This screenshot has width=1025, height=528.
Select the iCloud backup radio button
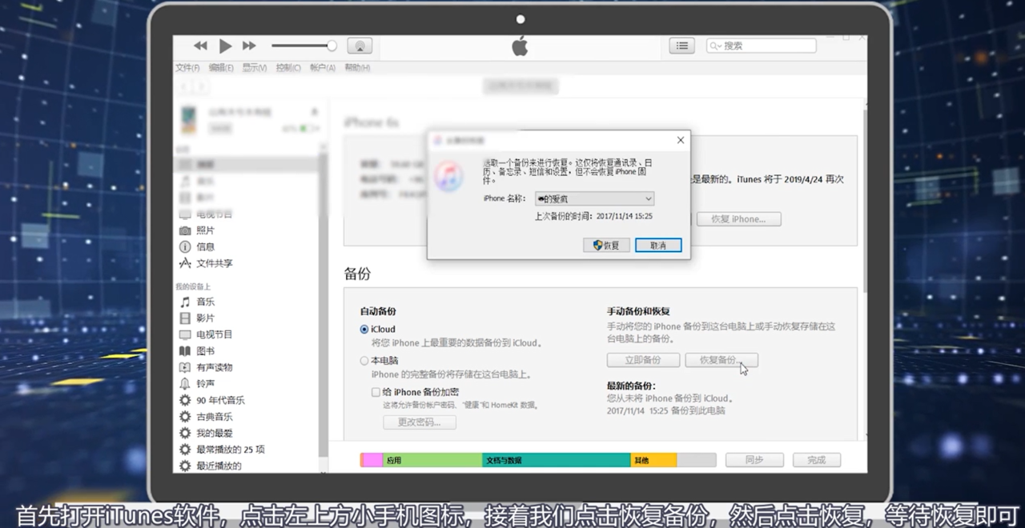tap(364, 330)
